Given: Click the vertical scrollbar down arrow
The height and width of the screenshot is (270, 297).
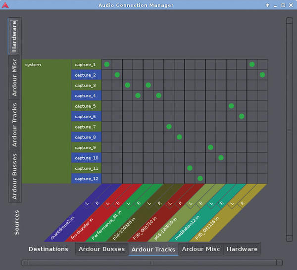Looking at the screenshot, I should pyautogui.click(x=290, y=238).
